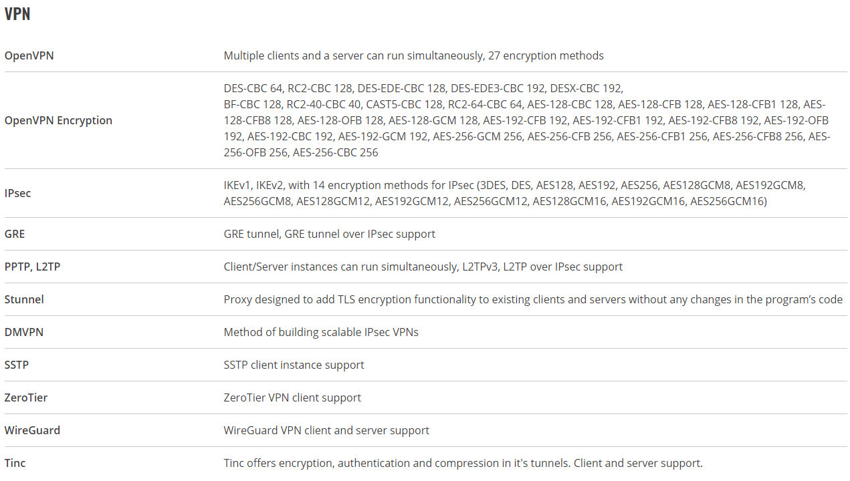Screen dimensions: 850x481
Task: Click the "Method of building scalable IPsec VPNs" text
Action: [321, 332]
